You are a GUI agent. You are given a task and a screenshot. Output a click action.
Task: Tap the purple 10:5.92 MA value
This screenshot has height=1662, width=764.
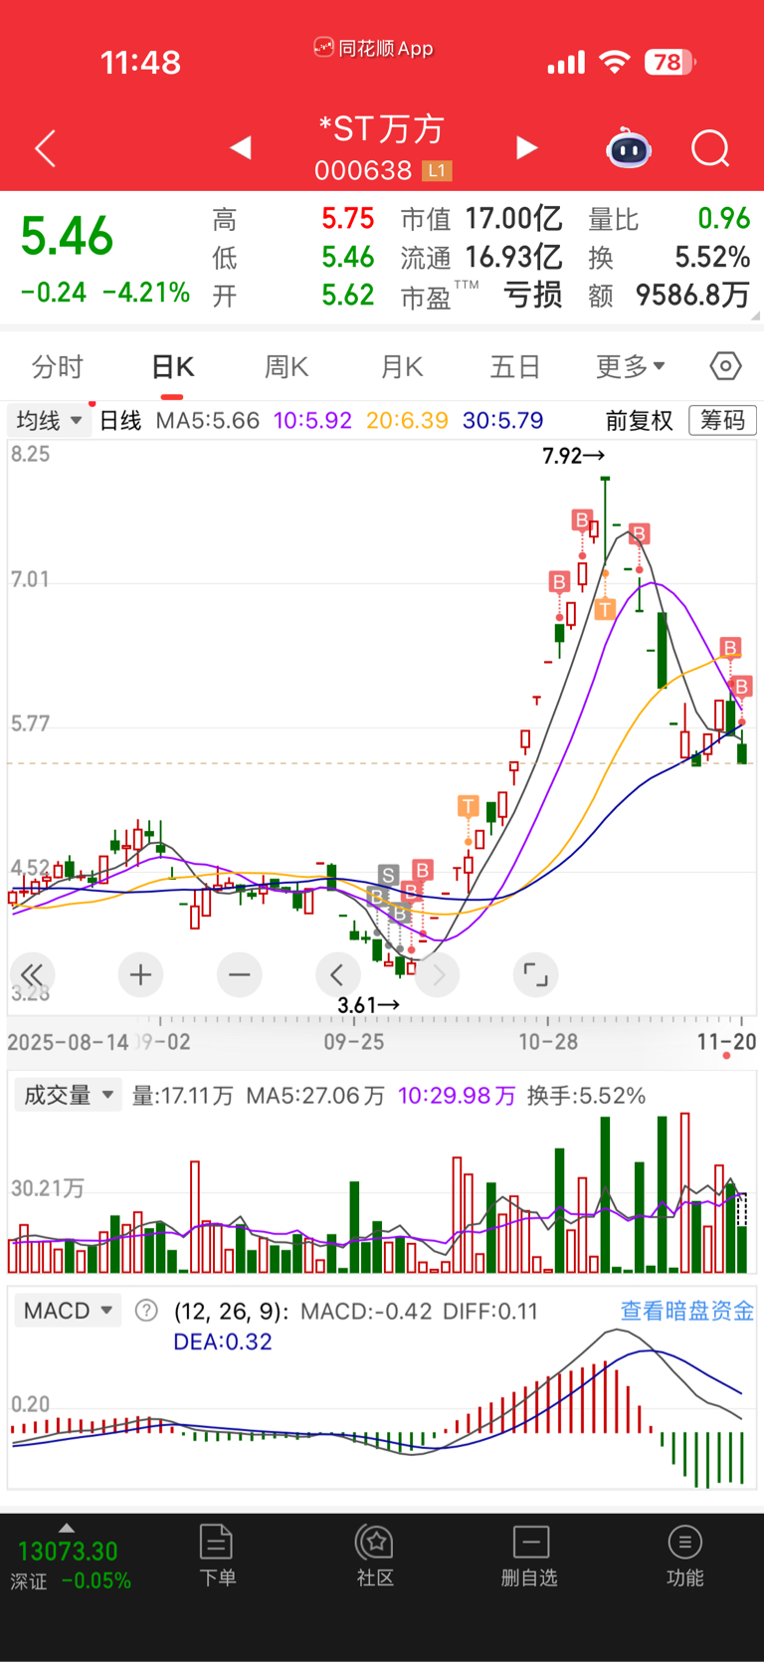pos(312,420)
